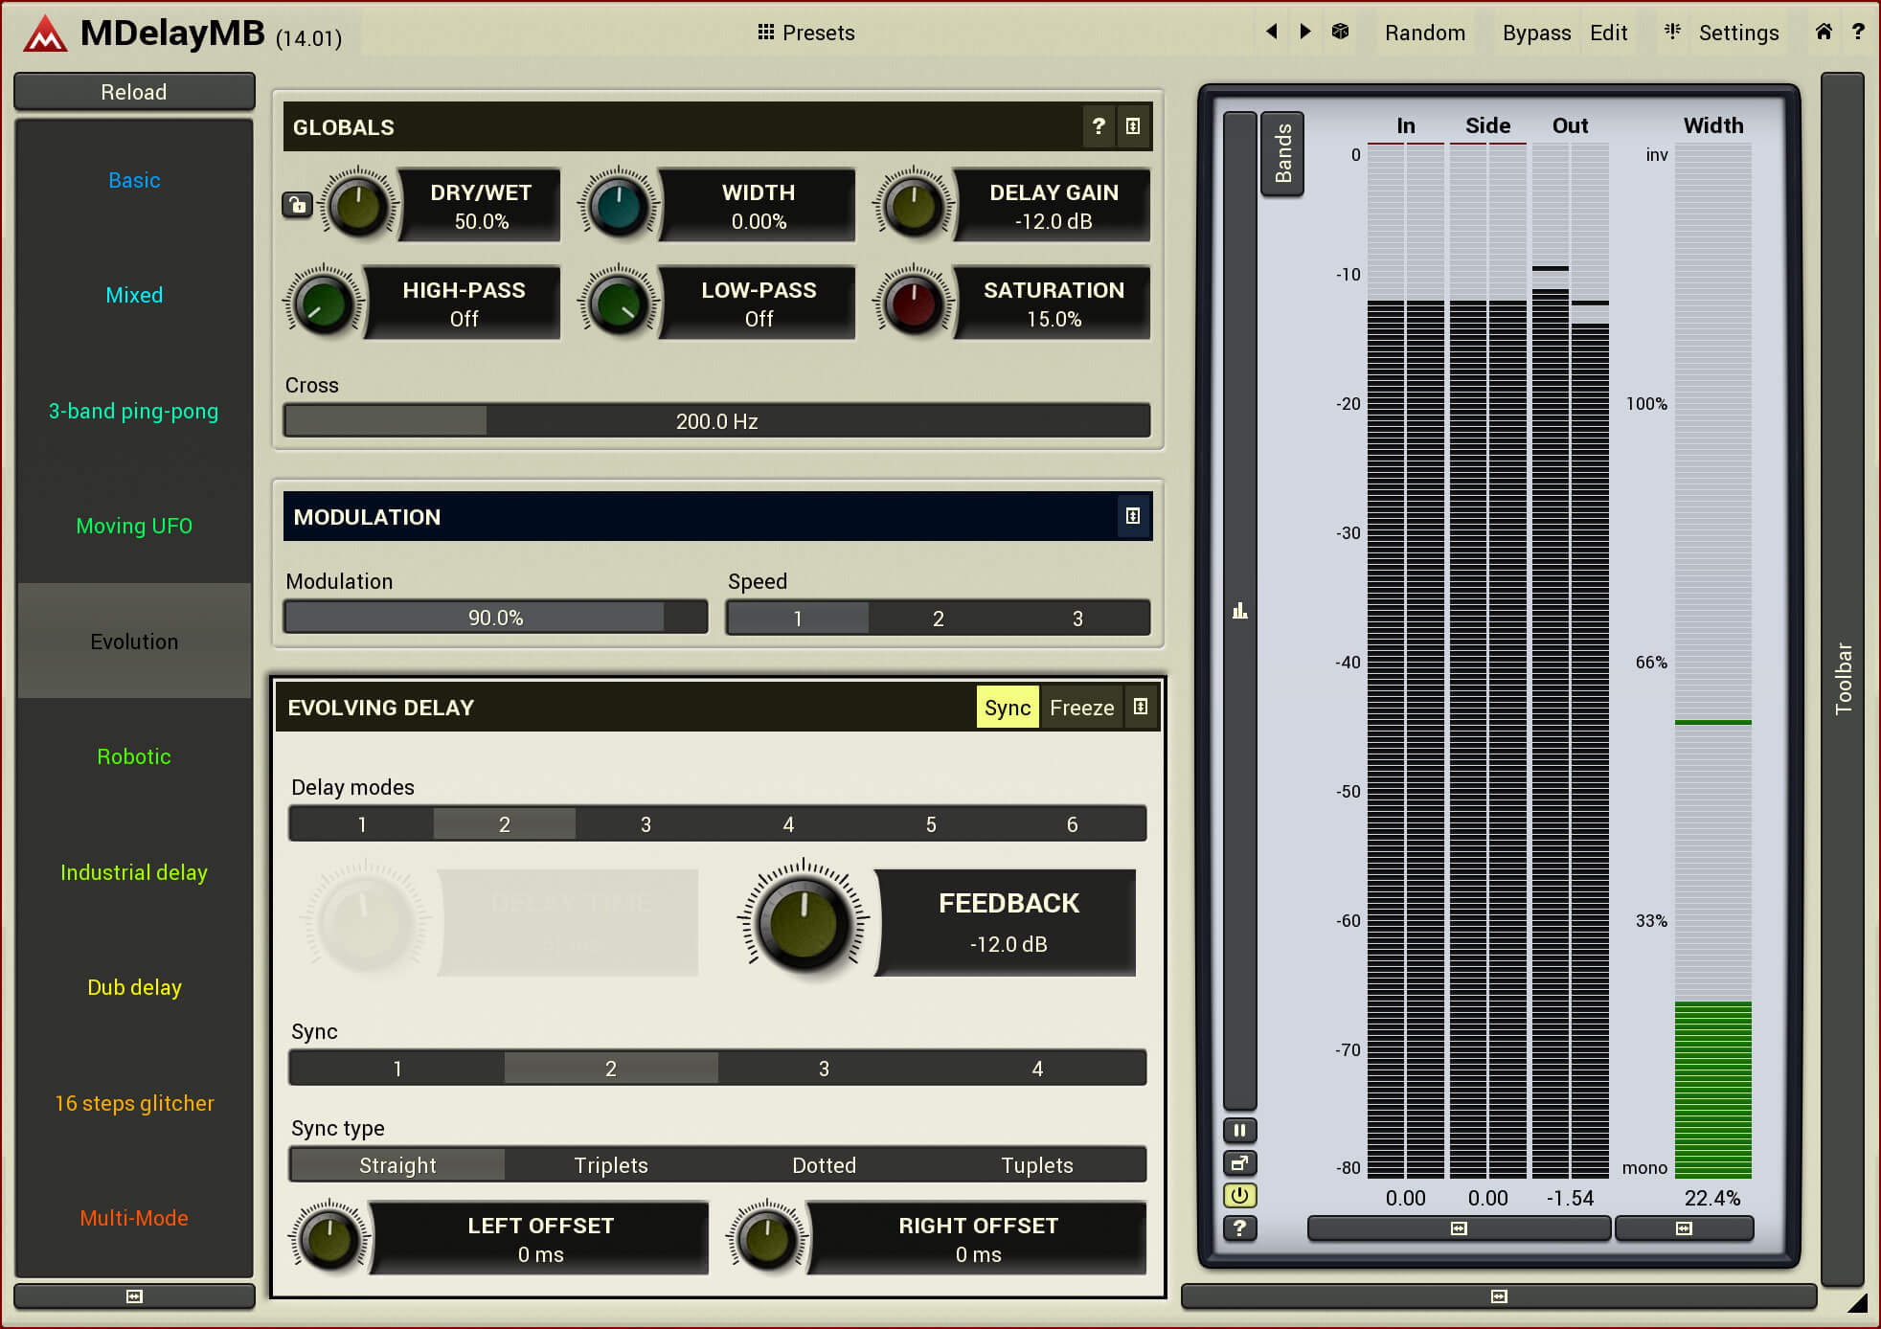Choose Delay mode 6

[1072, 823]
